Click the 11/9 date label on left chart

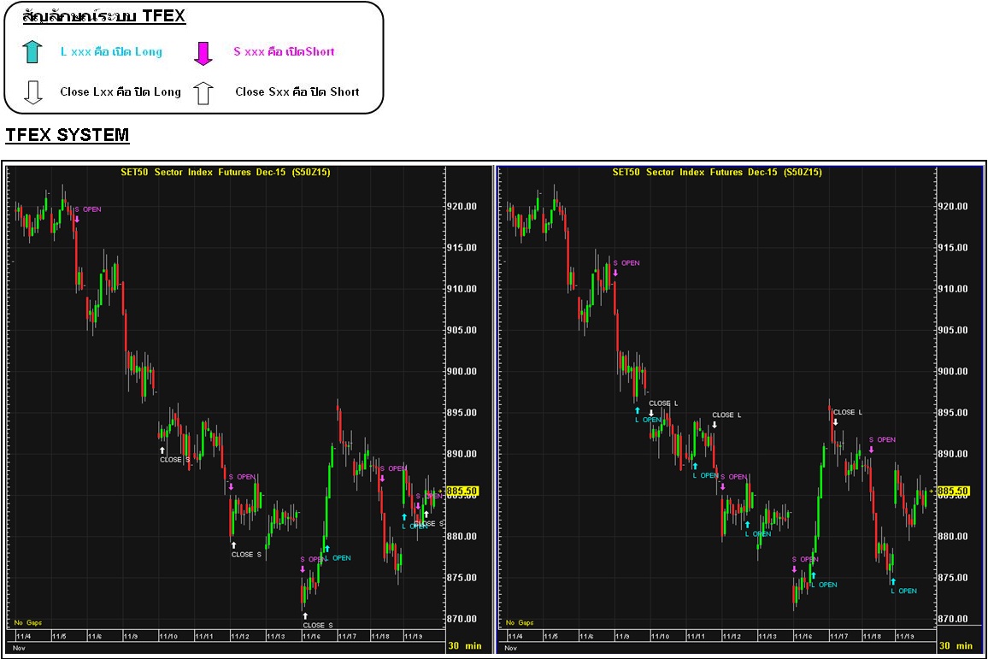[x=131, y=636]
